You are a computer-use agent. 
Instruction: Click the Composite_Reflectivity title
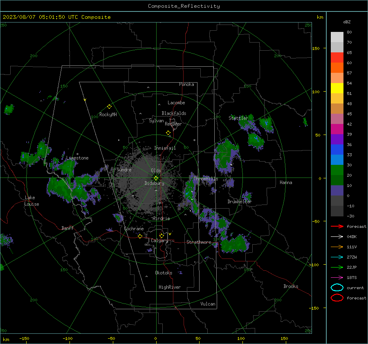click(x=184, y=6)
